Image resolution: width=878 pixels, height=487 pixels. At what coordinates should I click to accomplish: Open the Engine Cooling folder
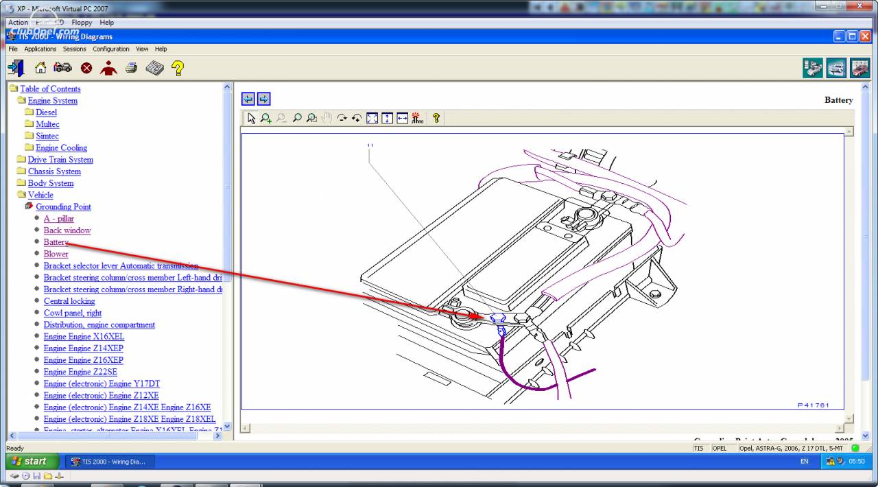pos(61,147)
